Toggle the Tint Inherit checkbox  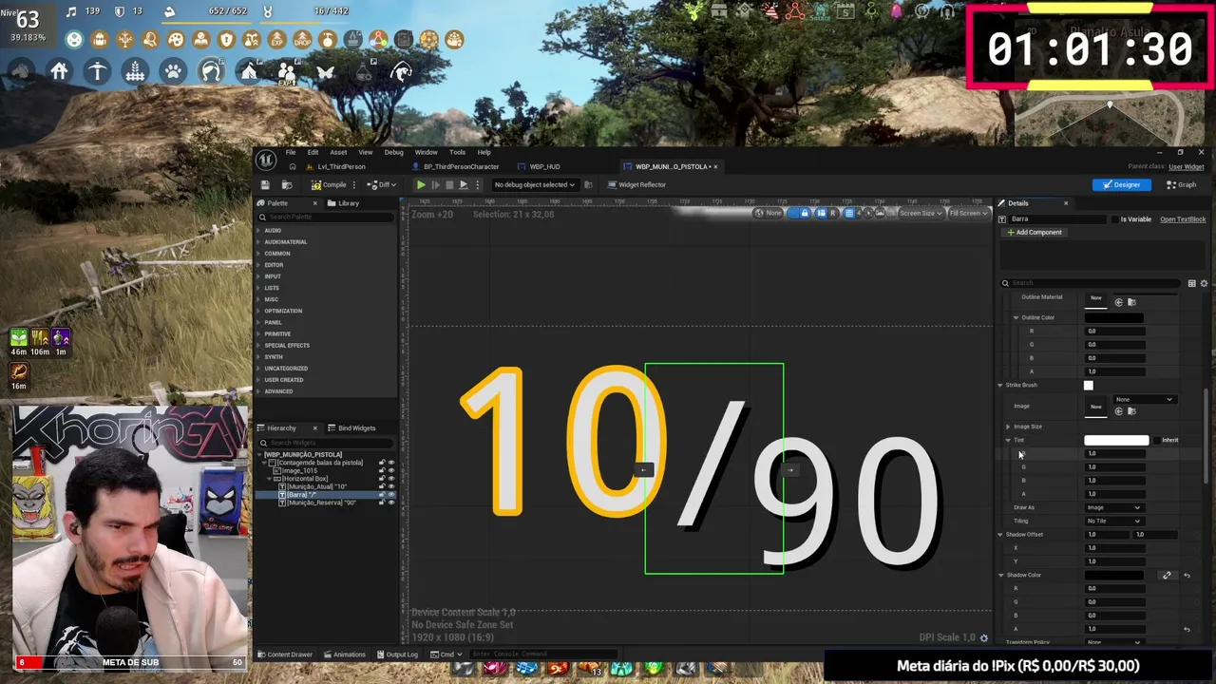click(1155, 441)
